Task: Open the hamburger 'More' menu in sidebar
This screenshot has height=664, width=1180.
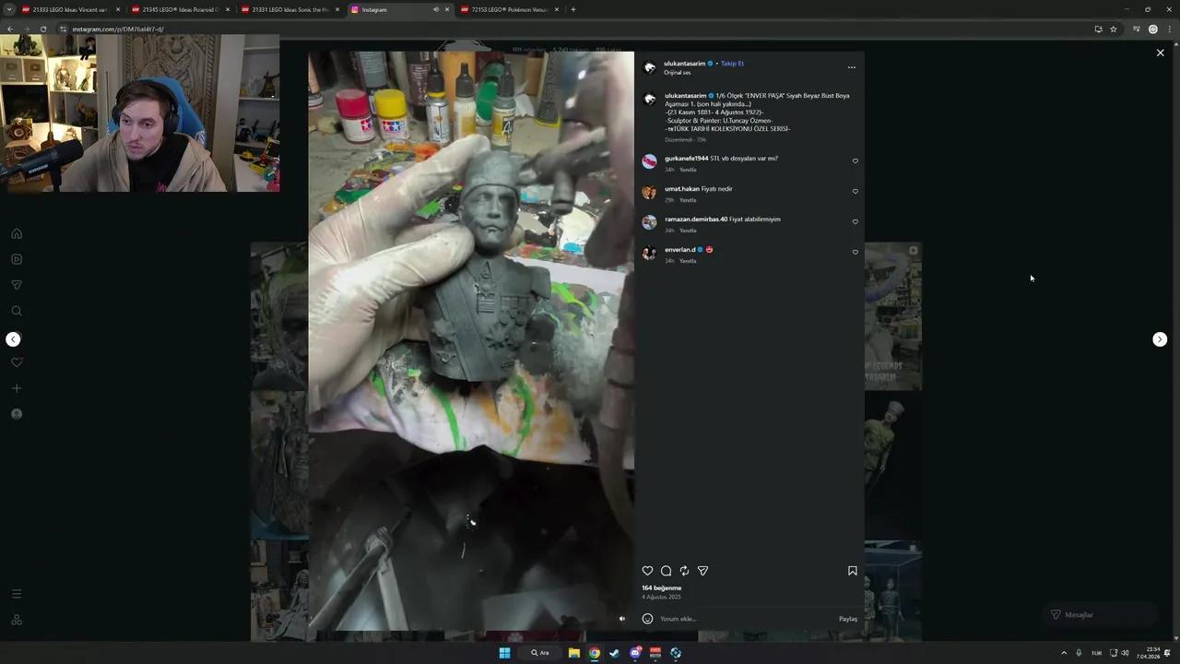Action: (17, 594)
